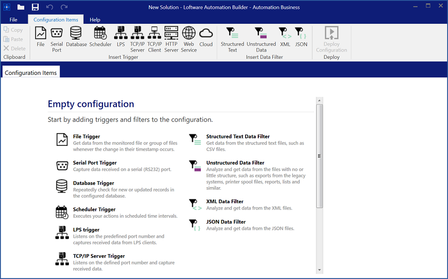This screenshot has height=279, width=448.
Task: Insert a File trigger from the ribbon
Action: pos(41,37)
